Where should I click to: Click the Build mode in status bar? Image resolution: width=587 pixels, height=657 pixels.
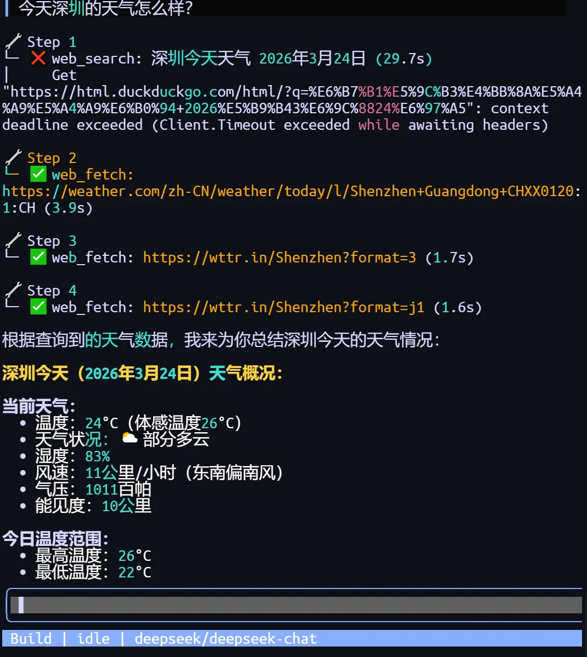pyautogui.click(x=31, y=639)
